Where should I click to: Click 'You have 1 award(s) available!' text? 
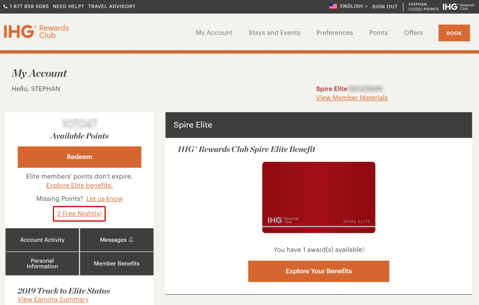319,250
